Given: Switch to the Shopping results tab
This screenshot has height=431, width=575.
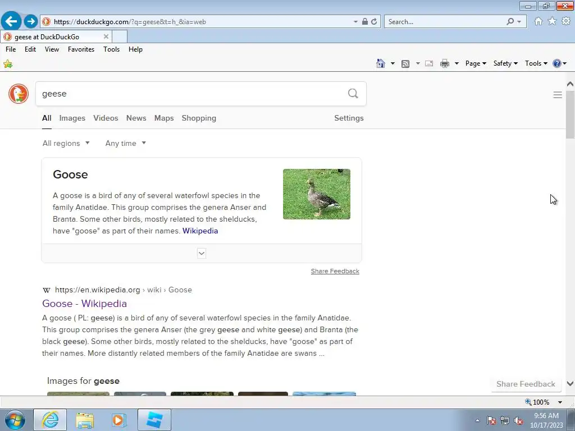Looking at the screenshot, I should (x=199, y=118).
